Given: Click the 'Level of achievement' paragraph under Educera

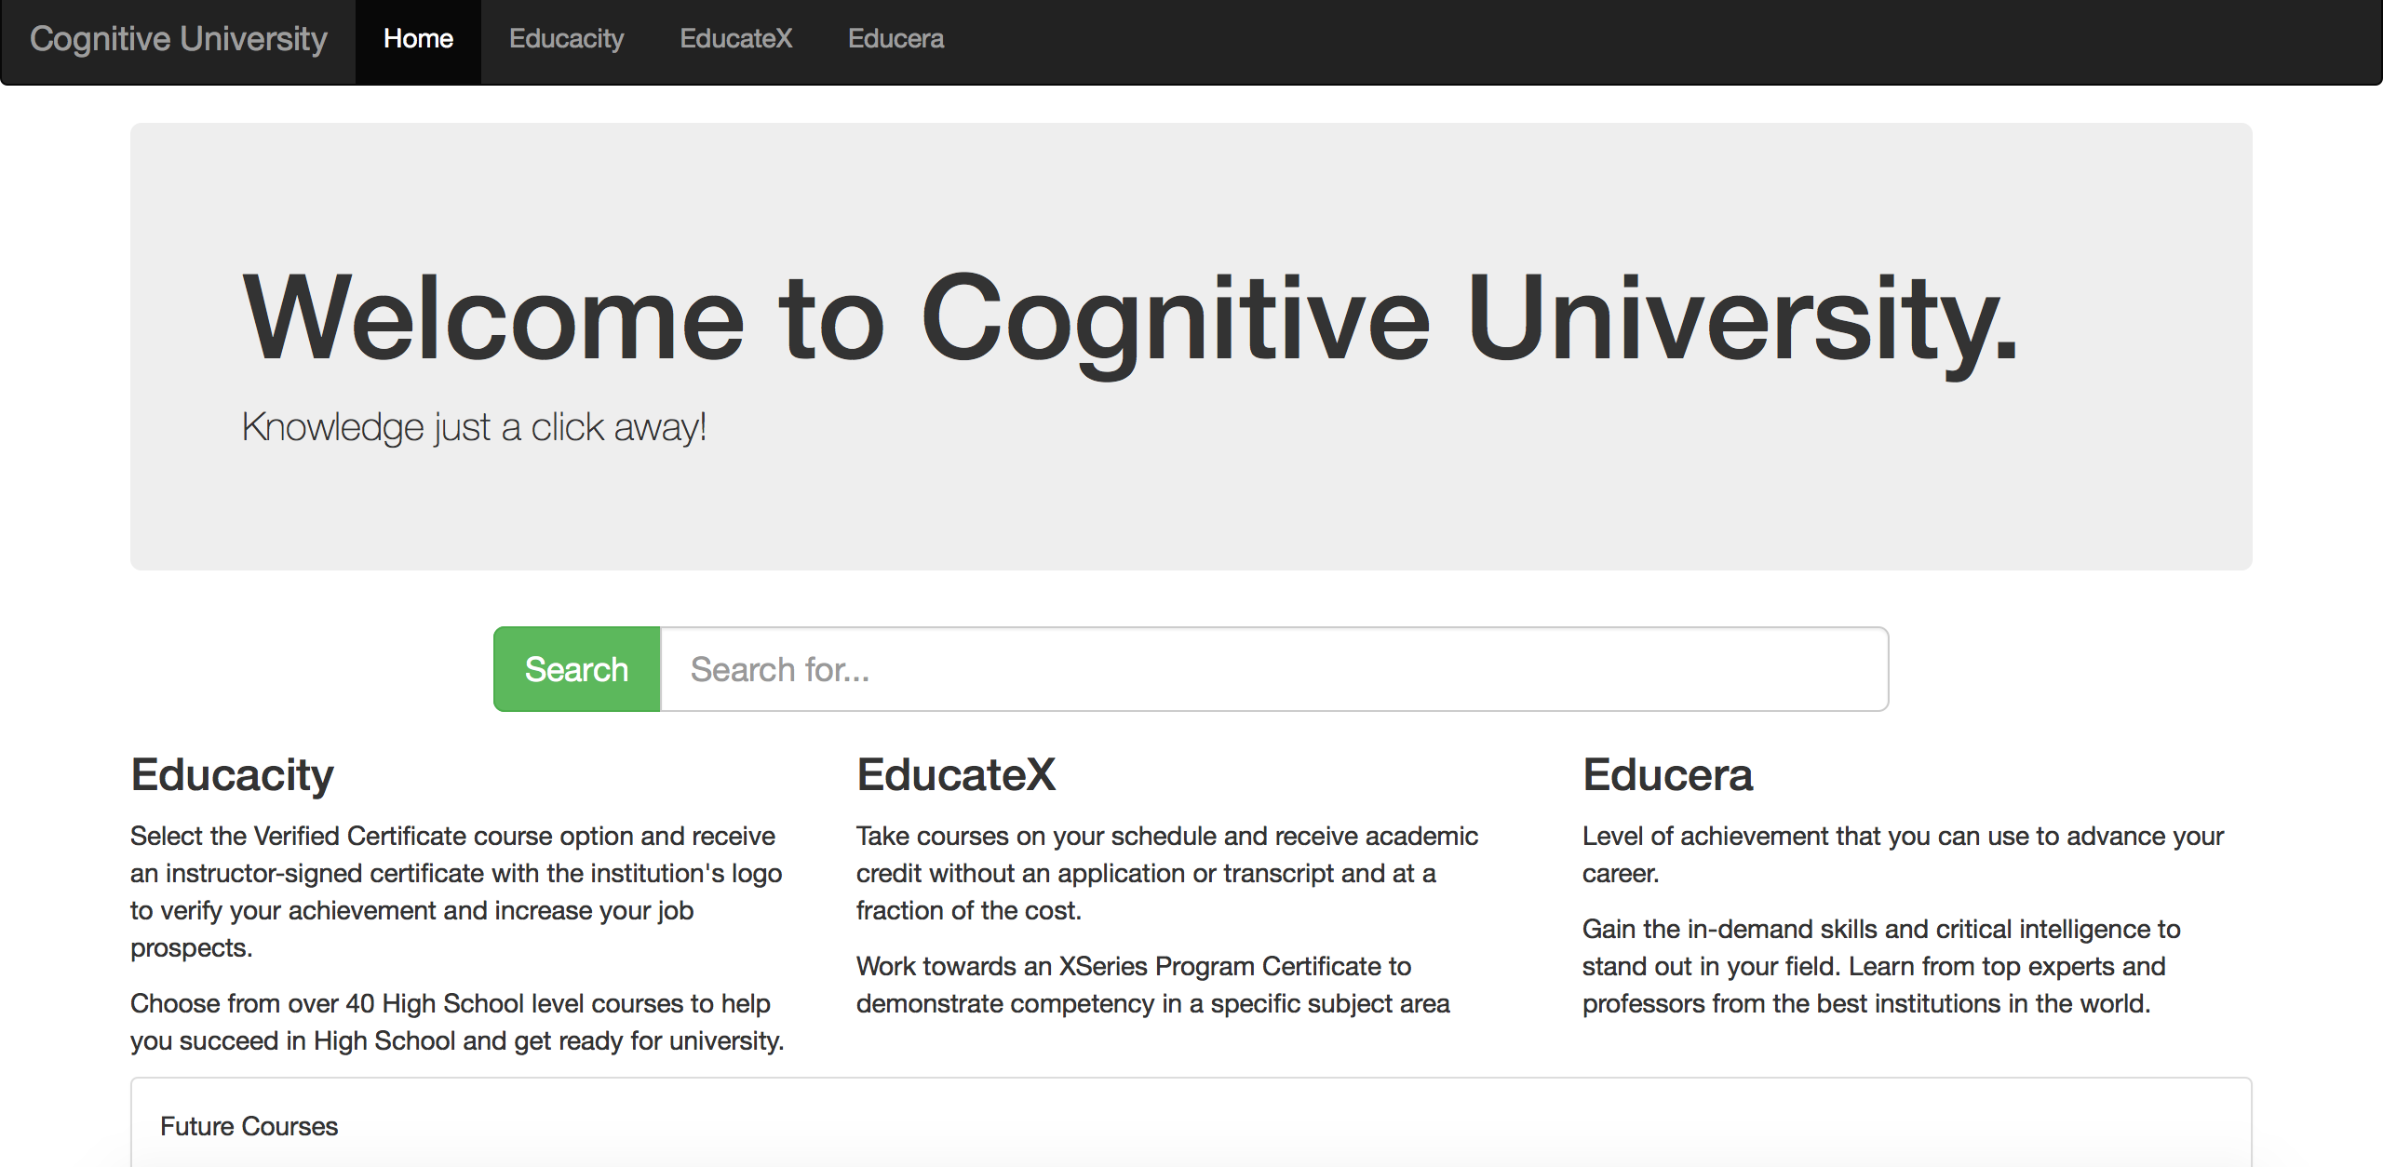Looking at the screenshot, I should (1903, 854).
